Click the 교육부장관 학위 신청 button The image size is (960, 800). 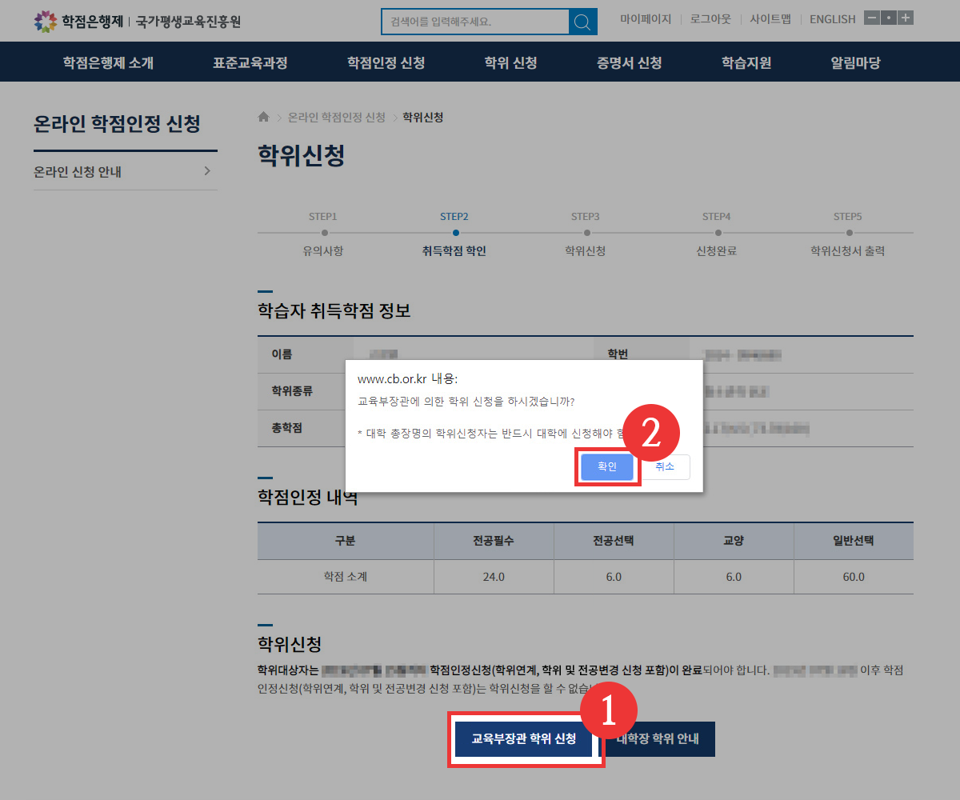[x=524, y=739]
